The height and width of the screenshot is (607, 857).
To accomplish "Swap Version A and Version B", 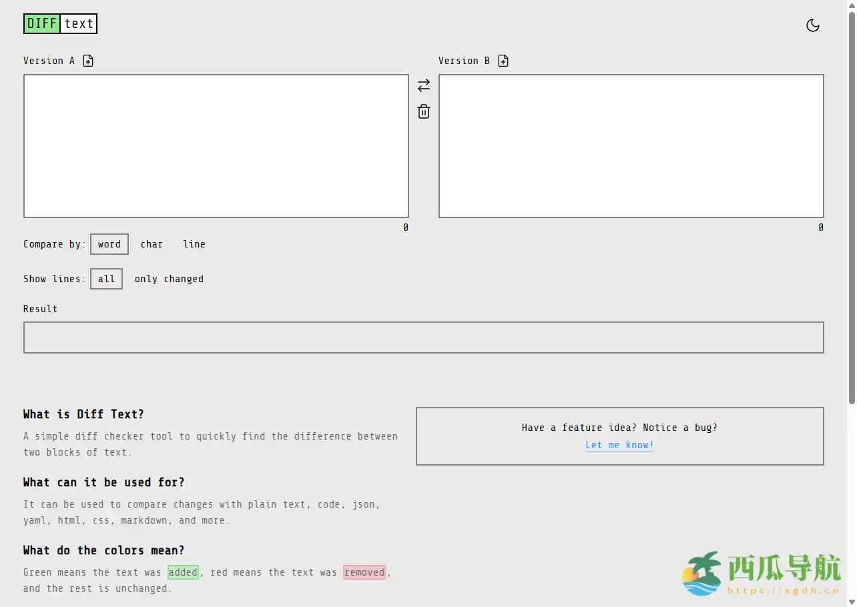I will pyautogui.click(x=424, y=85).
